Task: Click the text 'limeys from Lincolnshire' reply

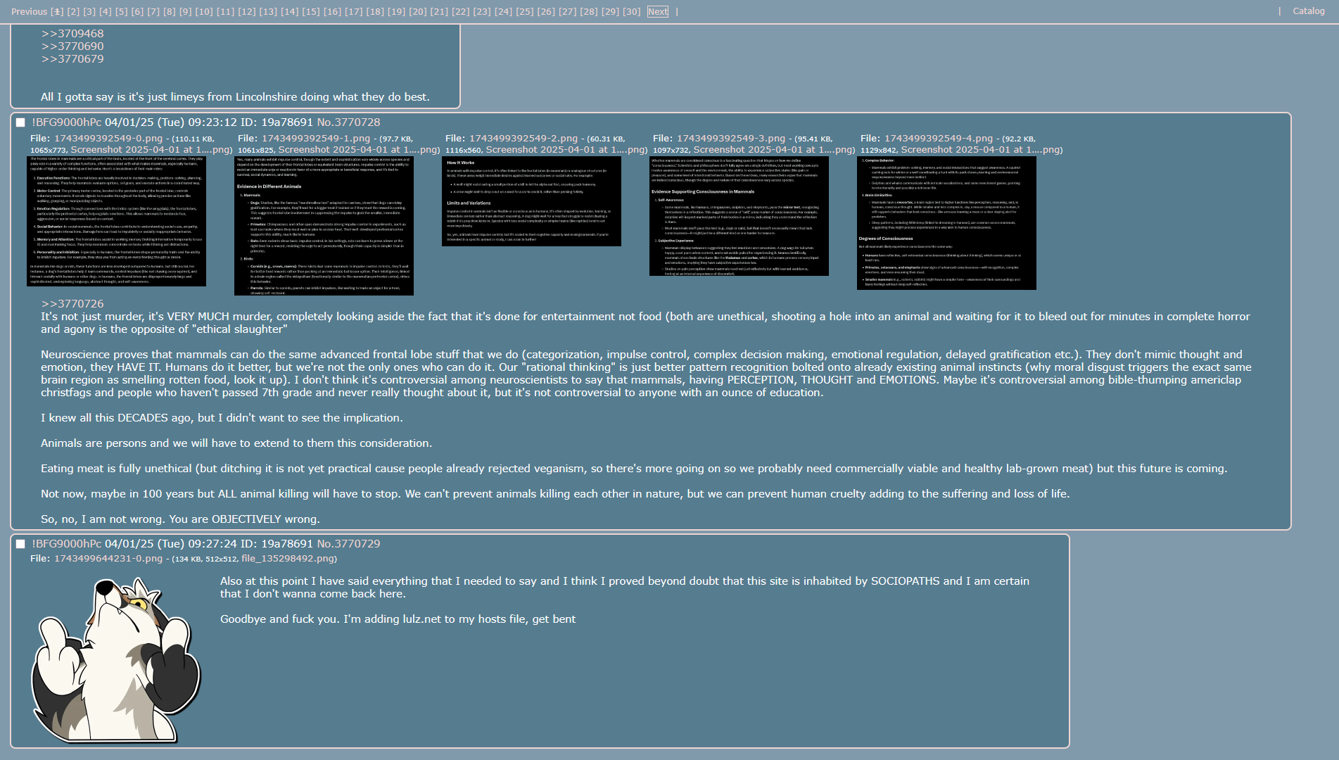Action: click(235, 97)
